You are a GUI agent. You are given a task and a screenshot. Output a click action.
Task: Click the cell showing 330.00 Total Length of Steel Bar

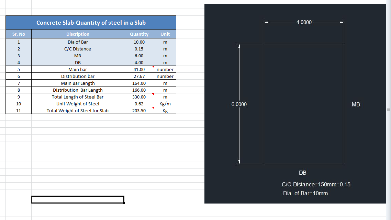point(139,97)
